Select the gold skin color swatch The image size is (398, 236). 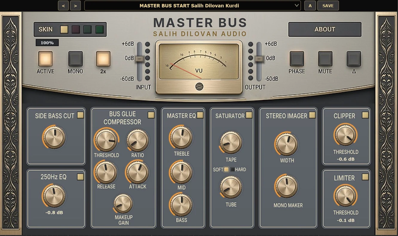pyautogui.click(x=64, y=30)
